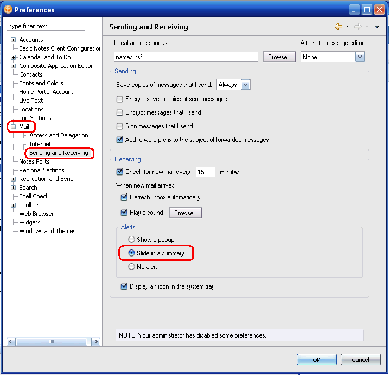The image size is (389, 375).
Task: Select Widgets preference page
Action: pos(30,222)
